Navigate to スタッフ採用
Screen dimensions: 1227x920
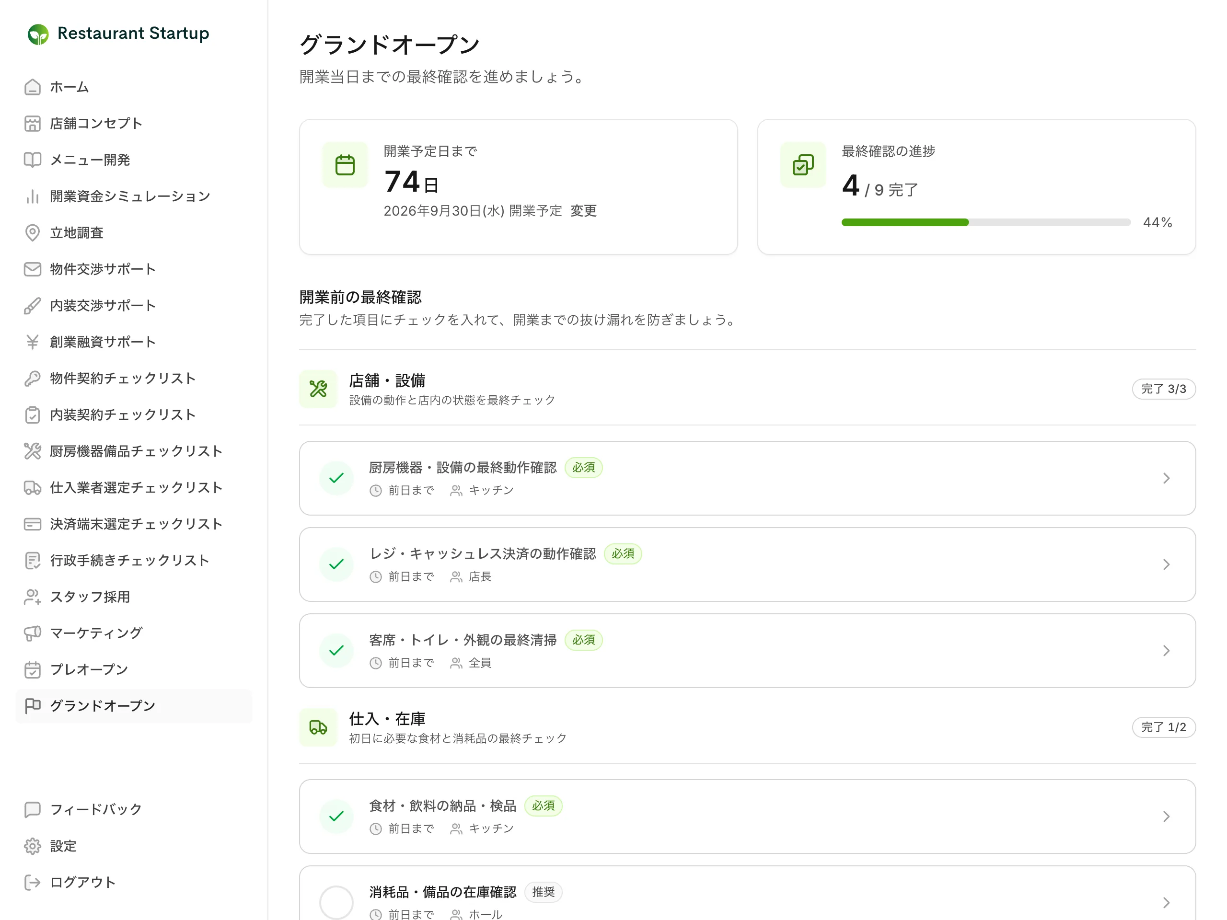(x=134, y=597)
